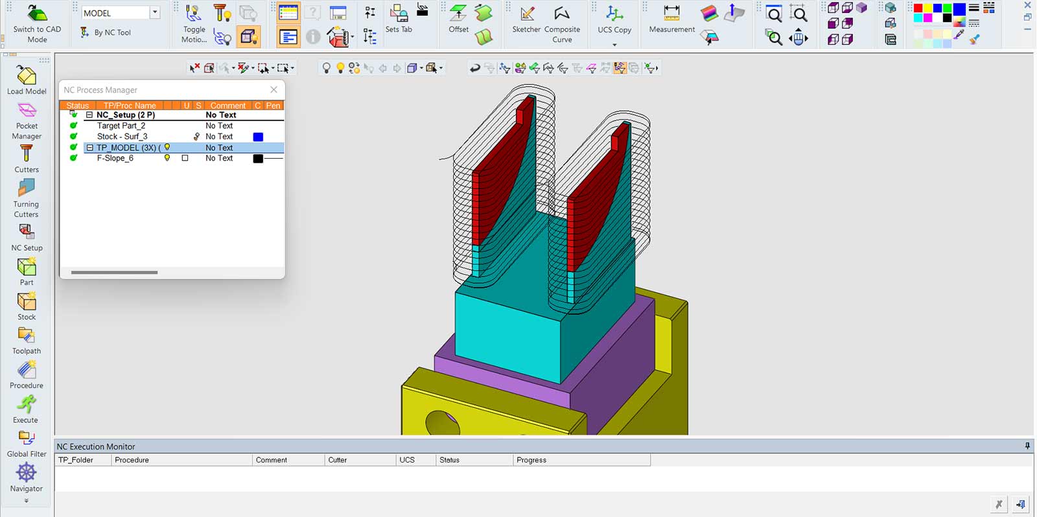The height and width of the screenshot is (517, 1037).
Task: Select the Sketcher tool
Action: 526,19
